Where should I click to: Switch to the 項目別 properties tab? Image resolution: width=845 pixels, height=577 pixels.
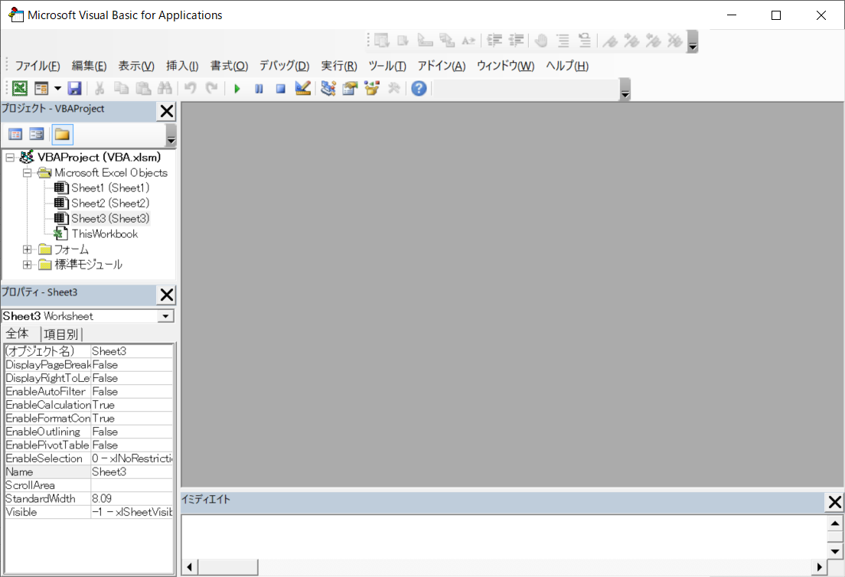coord(61,334)
